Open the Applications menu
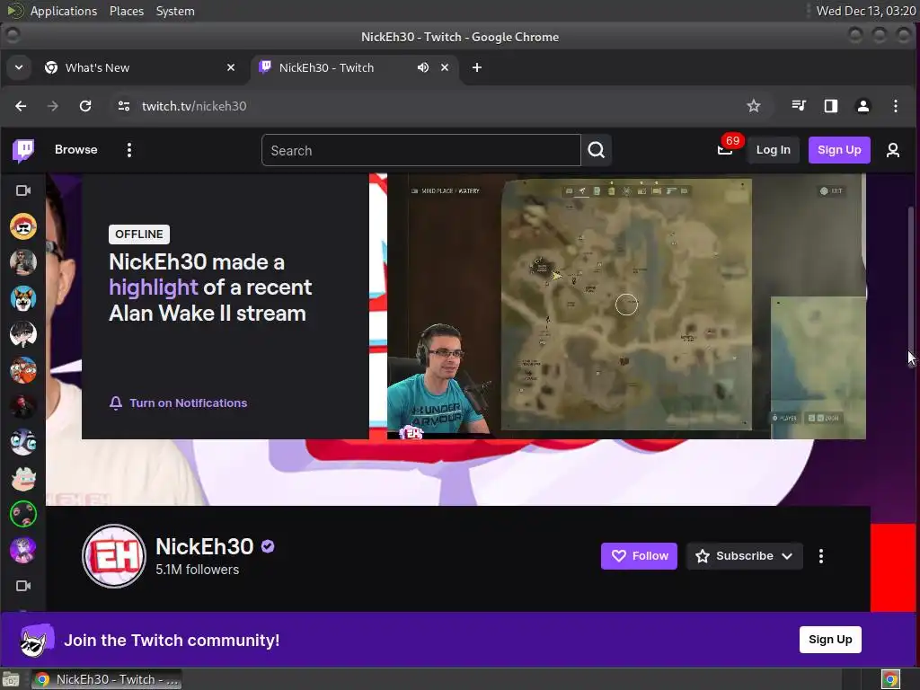Image resolution: width=920 pixels, height=690 pixels. pos(64,11)
